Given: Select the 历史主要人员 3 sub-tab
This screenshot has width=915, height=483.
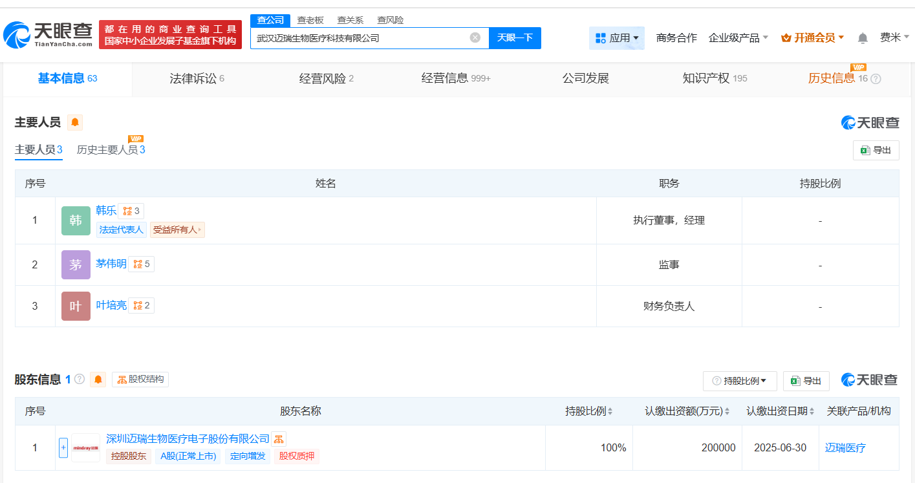Looking at the screenshot, I should (x=111, y=150).
